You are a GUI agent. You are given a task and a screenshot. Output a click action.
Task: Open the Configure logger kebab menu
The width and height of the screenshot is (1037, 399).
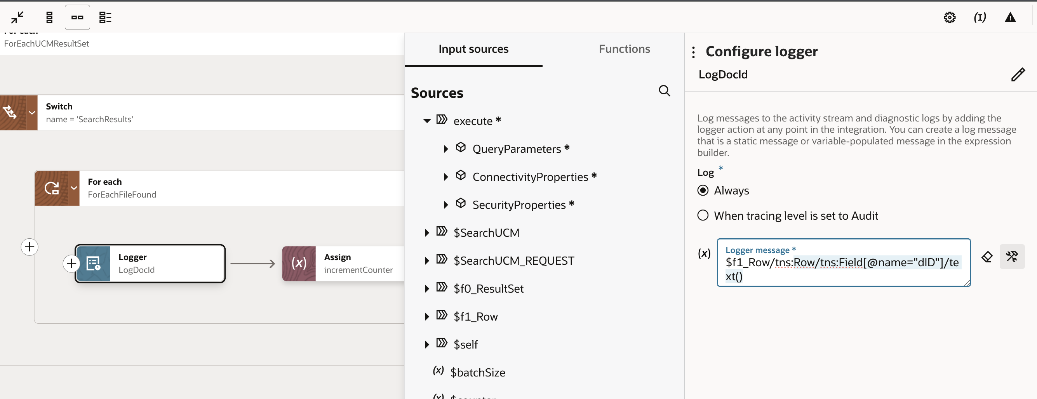click(693, 52)
